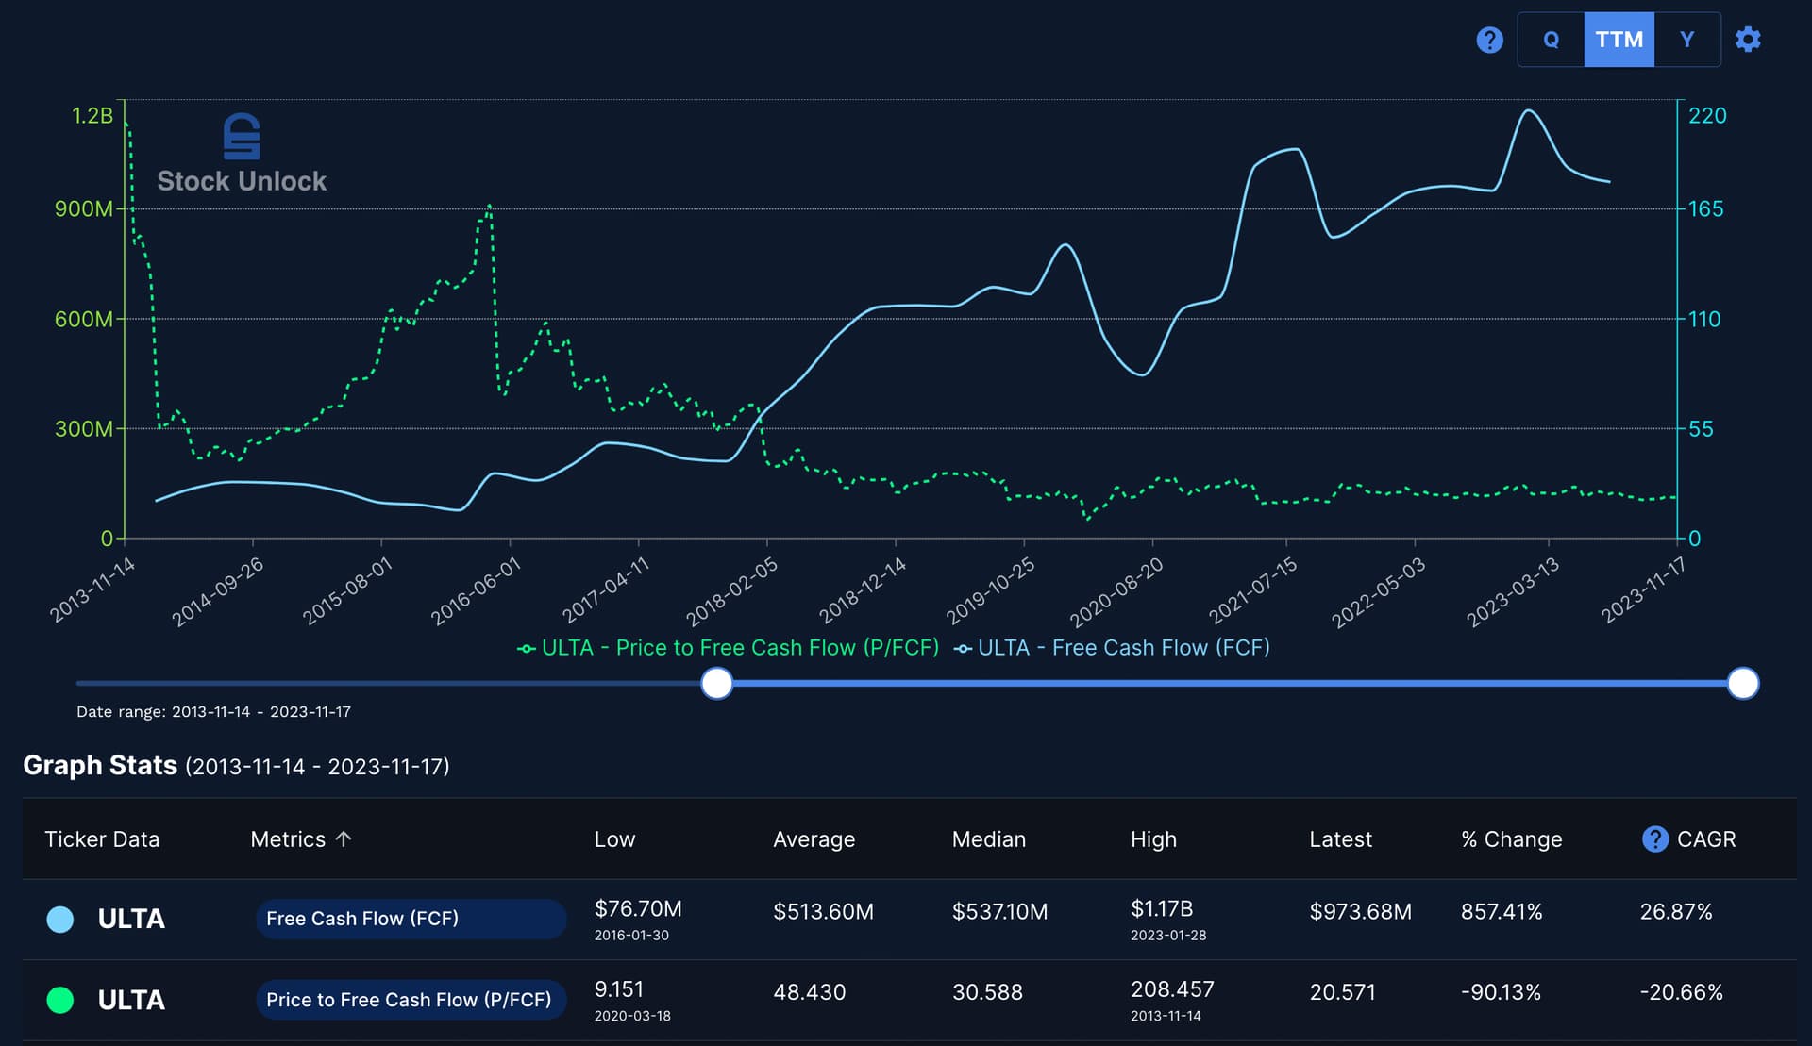Click the 165 right axis label
Viewport: 1812px width, 1046px height.
click(1705, 208)
